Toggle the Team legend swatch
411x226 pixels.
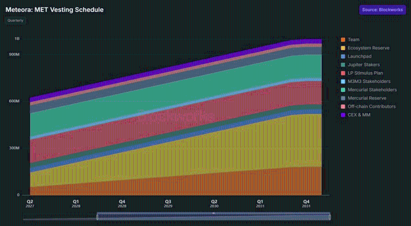pyautogui.click(x=343, y=40)
